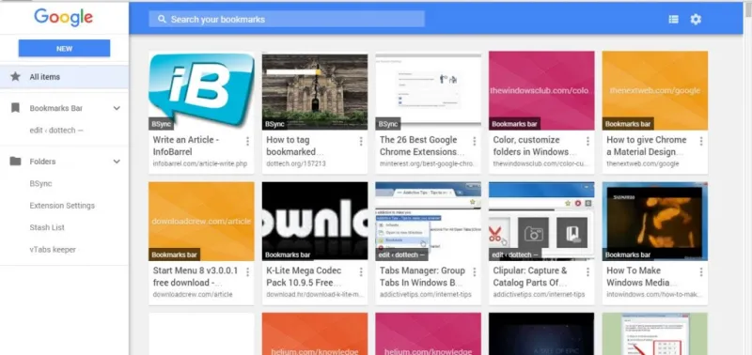The height and width of the screenshot is (355, 752).
Task: Open more options for Write an Article card
Action: 247,141
